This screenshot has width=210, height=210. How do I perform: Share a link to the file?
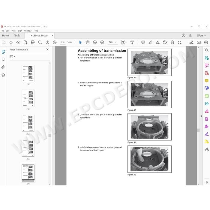(x=191, y=43)
